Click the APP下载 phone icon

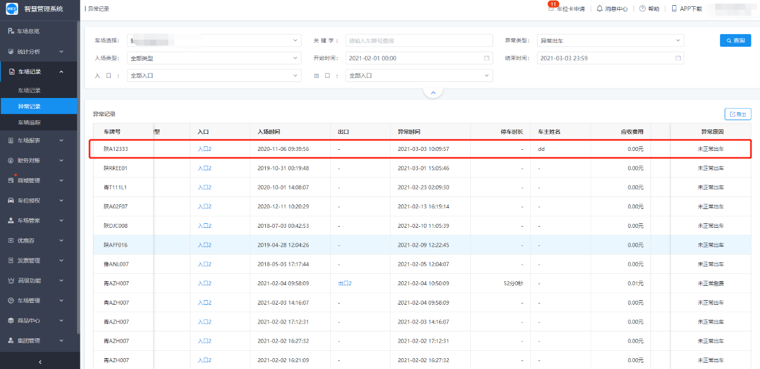pyautogui.click(x=674, y=9)
